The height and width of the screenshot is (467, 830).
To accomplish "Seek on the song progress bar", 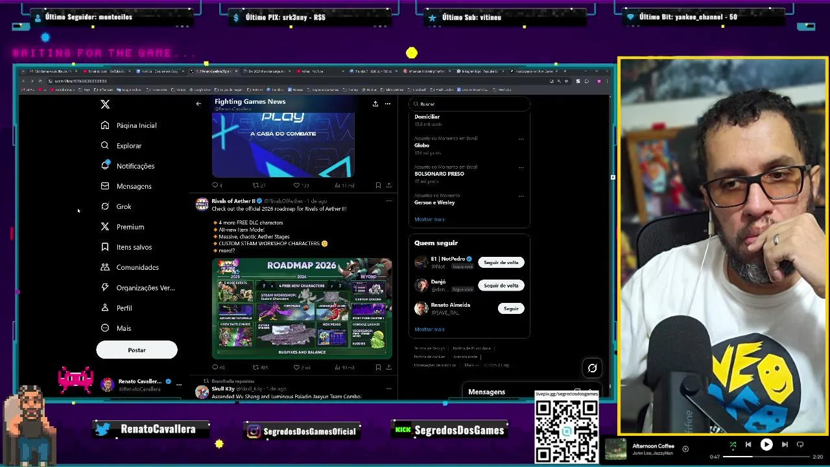I will coord(766,457).
